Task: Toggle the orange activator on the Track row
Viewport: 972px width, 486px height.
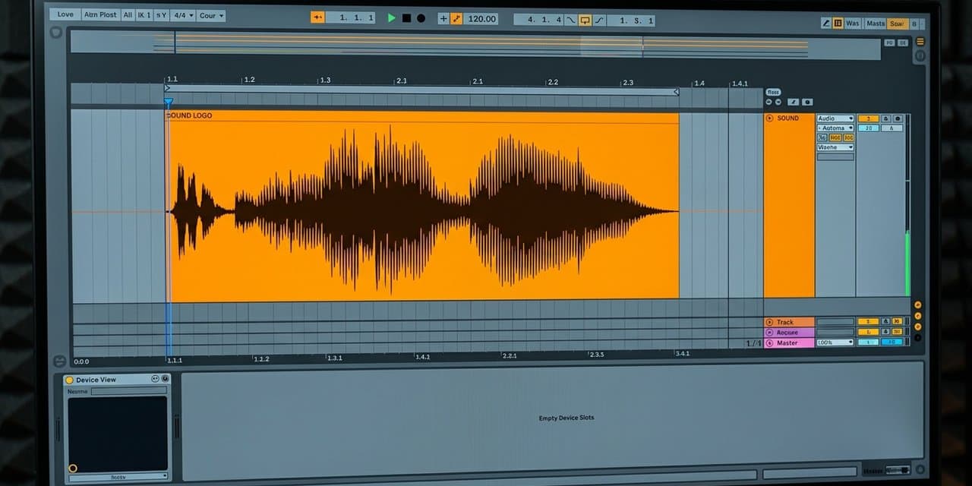Action: tap(868, 322)
